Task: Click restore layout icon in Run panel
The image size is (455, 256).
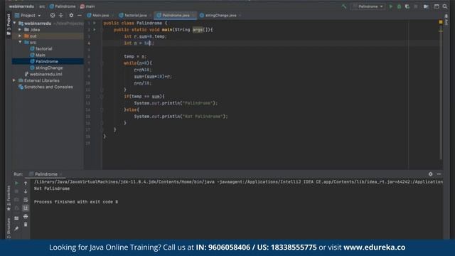Action: (16, 218)
